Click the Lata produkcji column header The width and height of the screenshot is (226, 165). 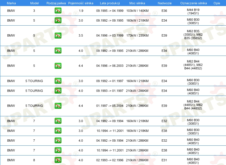pos(110,3)
